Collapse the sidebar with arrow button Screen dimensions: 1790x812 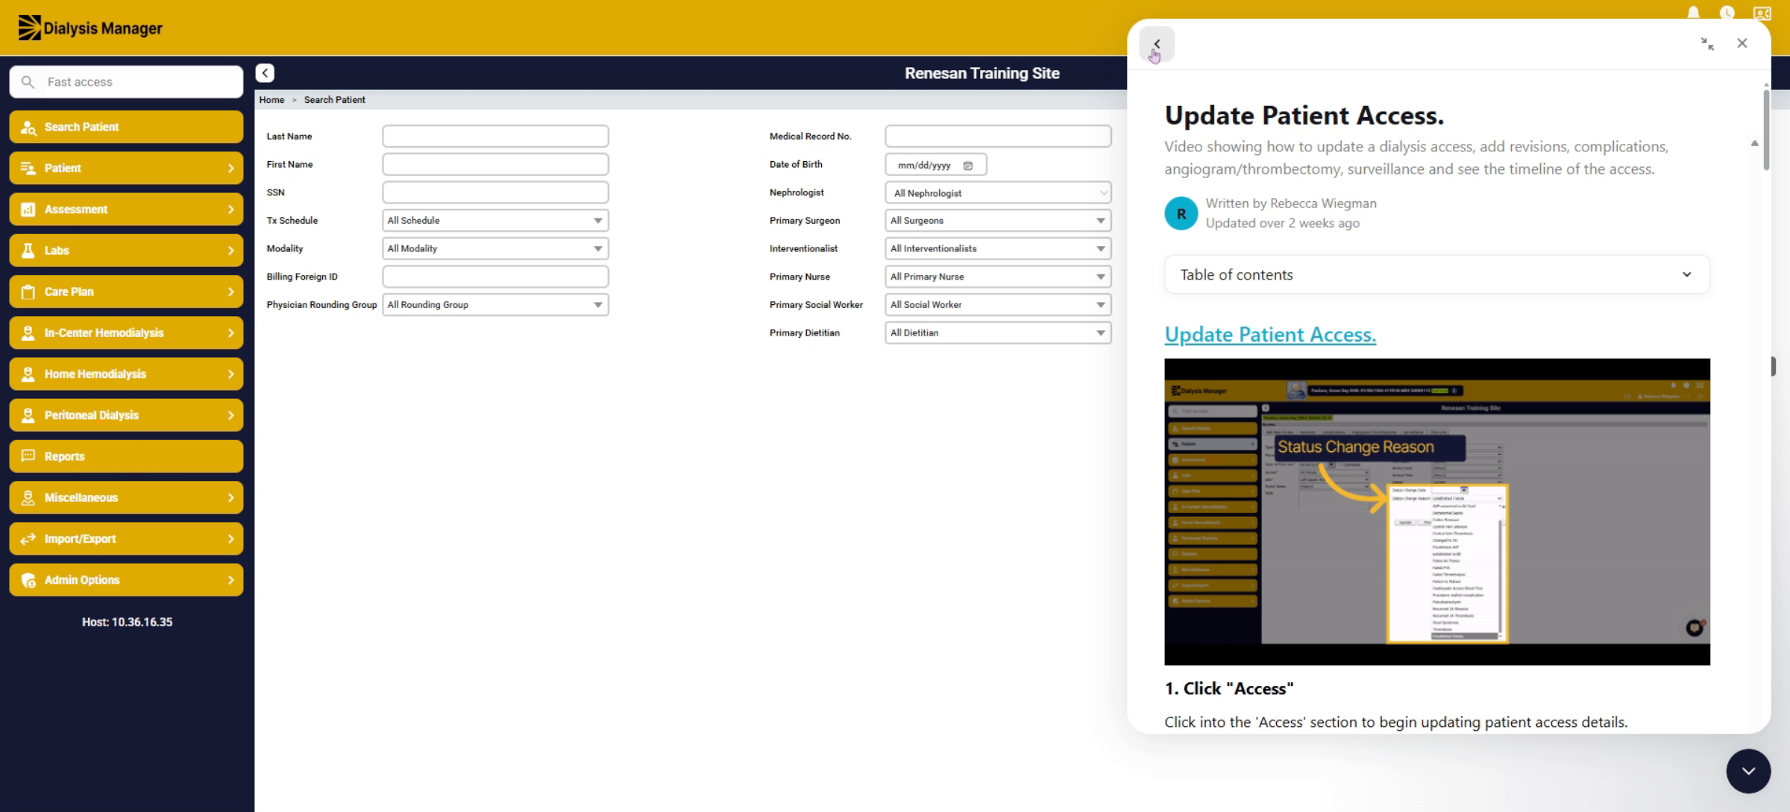265,72
